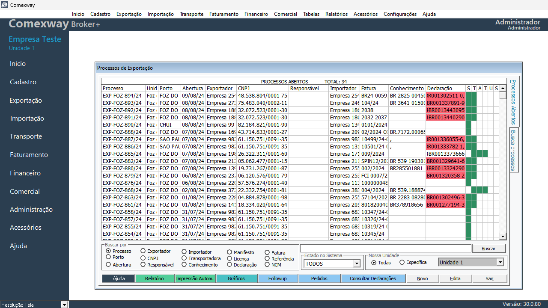548x308 pixels.
Task: Click the Conhecimento column header
Action: tap(407, 89)
